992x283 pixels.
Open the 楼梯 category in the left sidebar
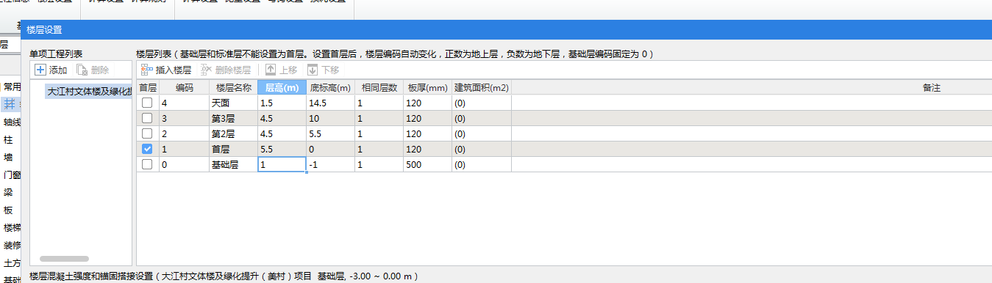point(12,227)
